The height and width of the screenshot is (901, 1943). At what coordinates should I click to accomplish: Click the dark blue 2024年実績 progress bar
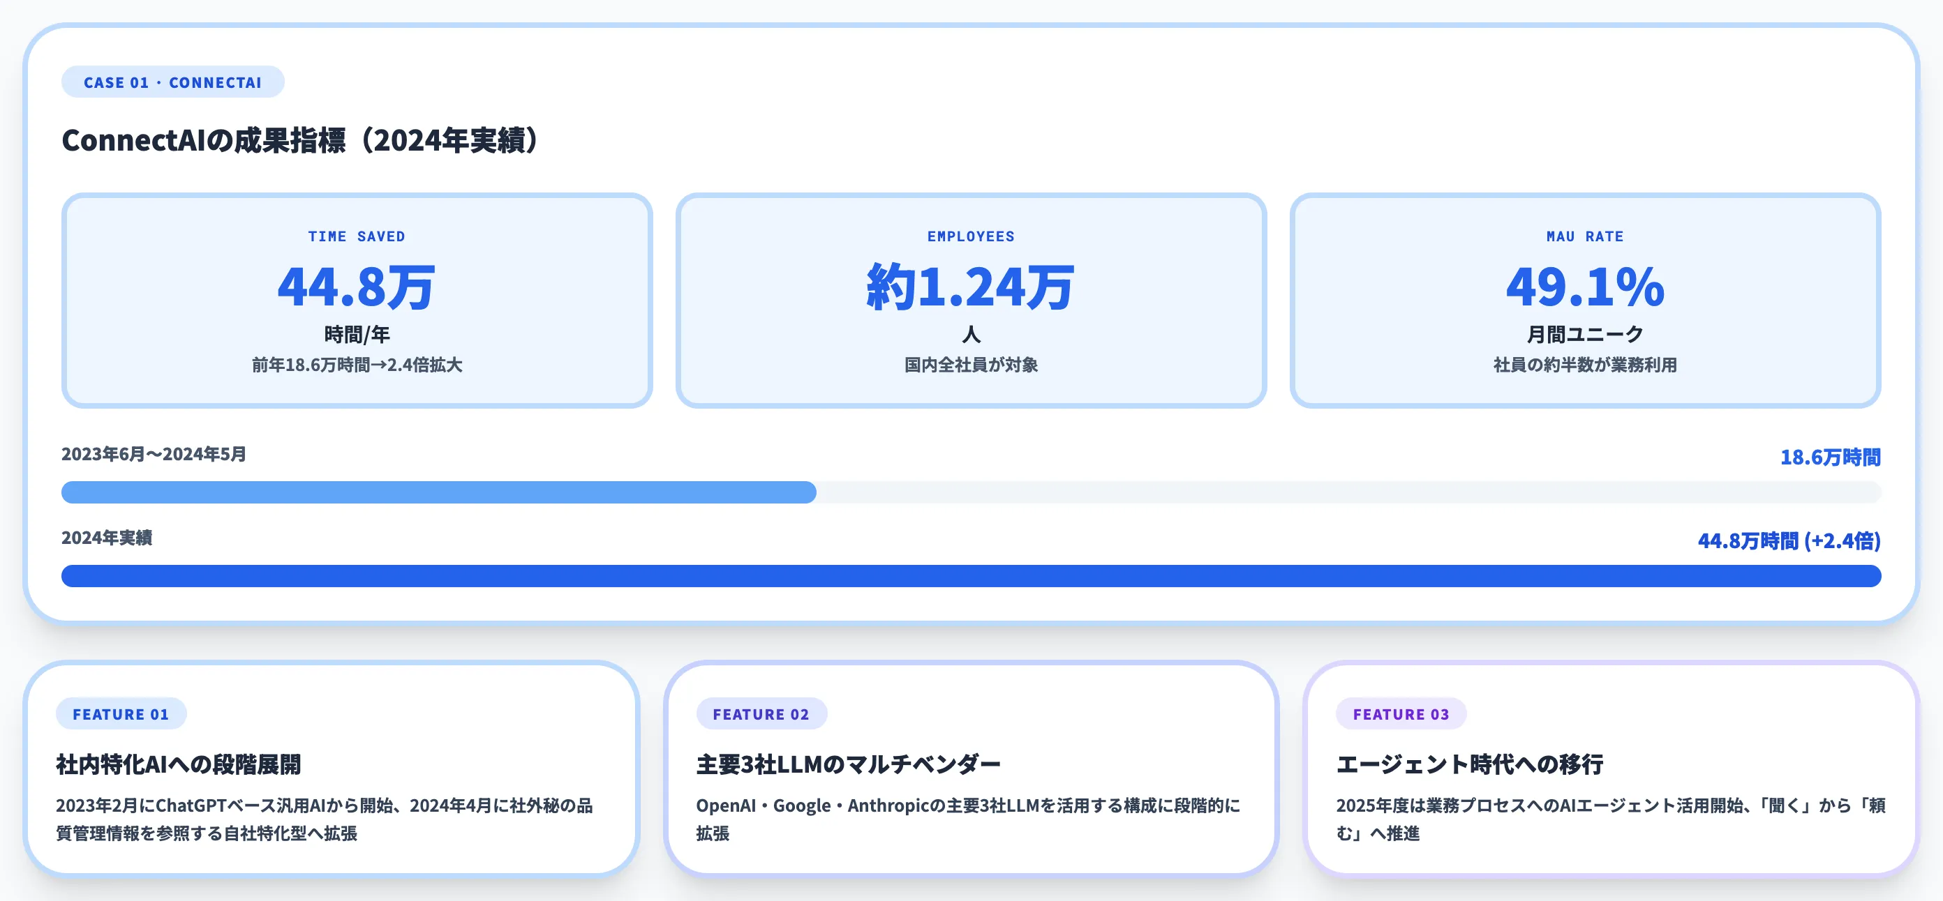[x=971, y=576]
